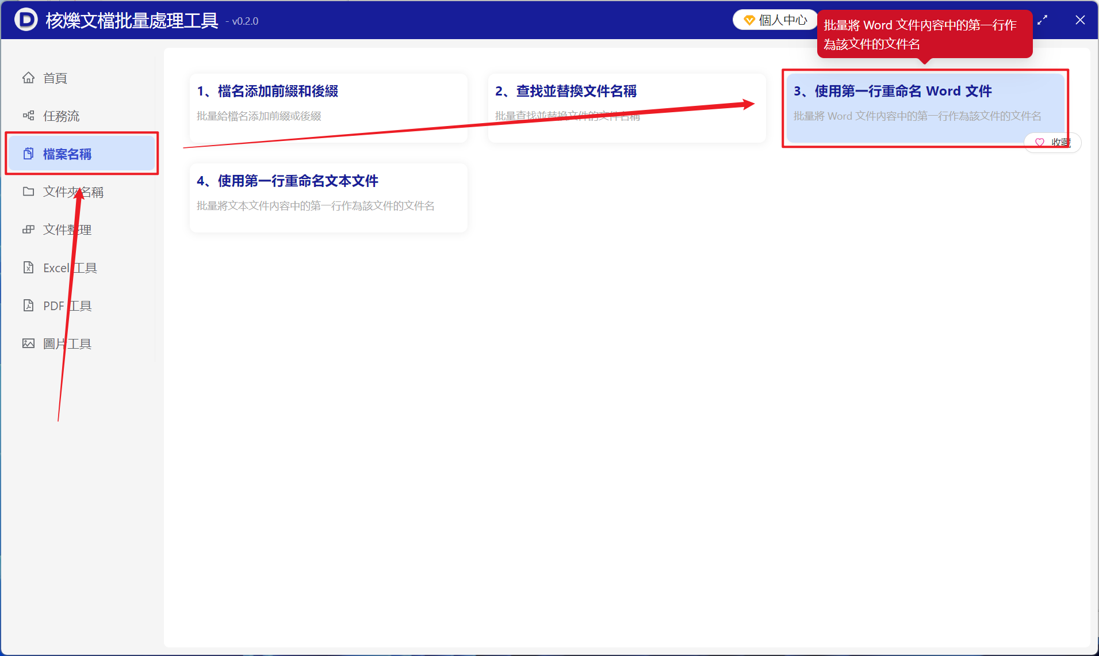Viewport: 1099px width, 656px height.
Task: Click the heart favorite icon
Action: (x=1039, y=142)
